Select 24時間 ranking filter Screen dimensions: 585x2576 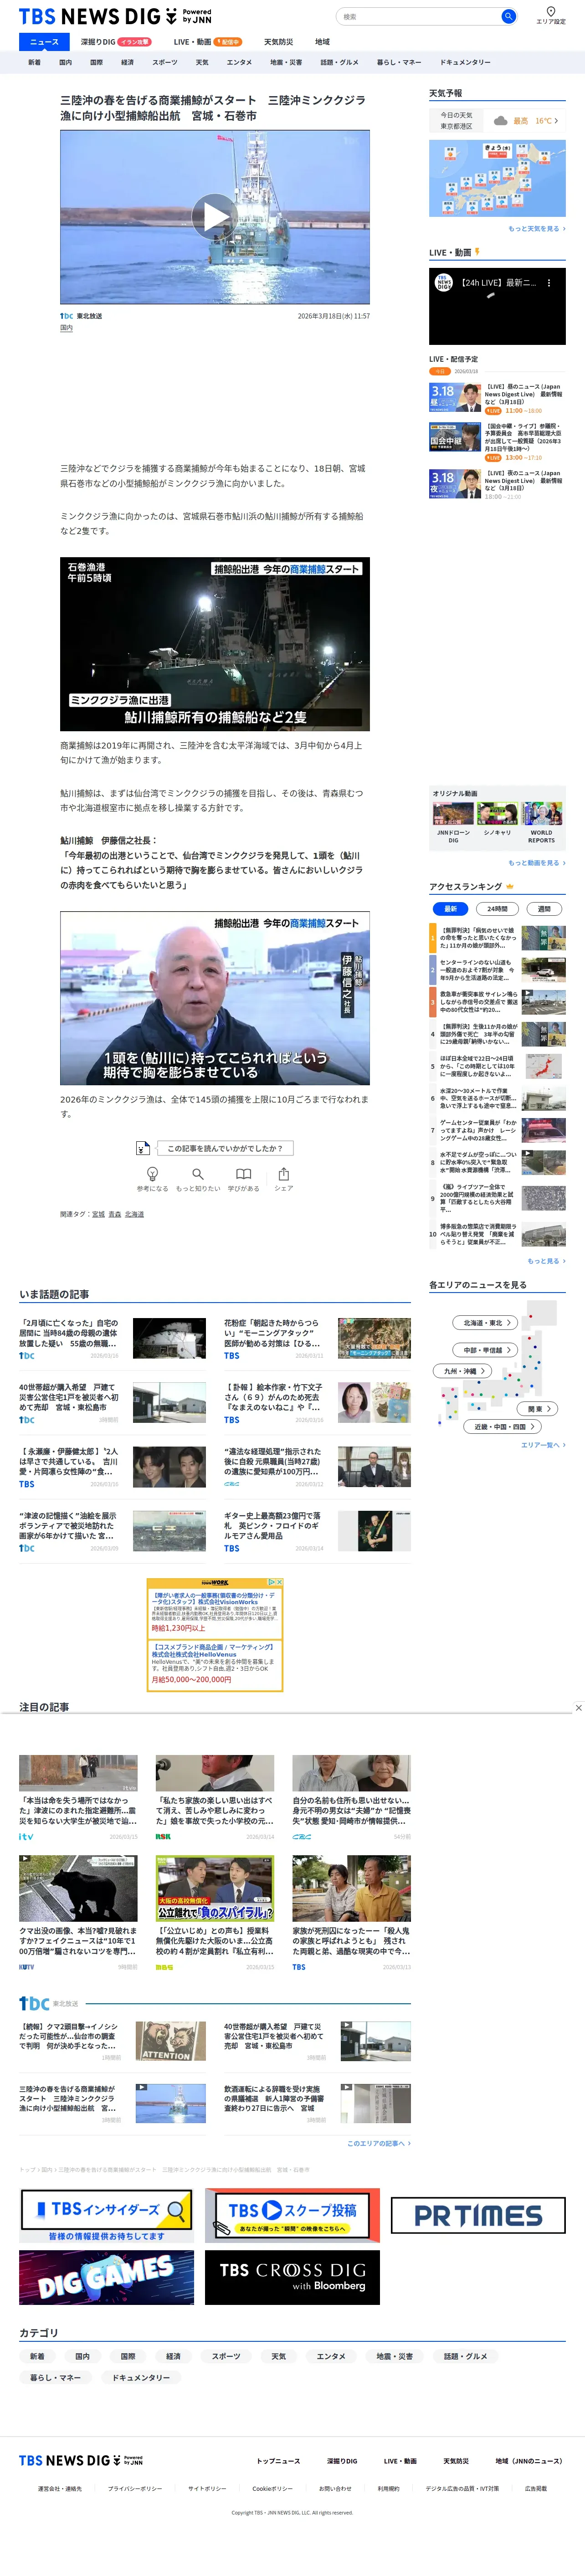[497, 909]
